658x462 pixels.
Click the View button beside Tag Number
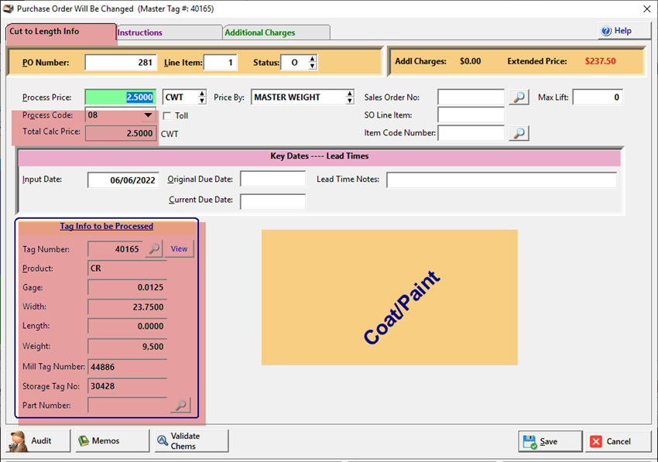pyautogui.click(x=179, y=249)
